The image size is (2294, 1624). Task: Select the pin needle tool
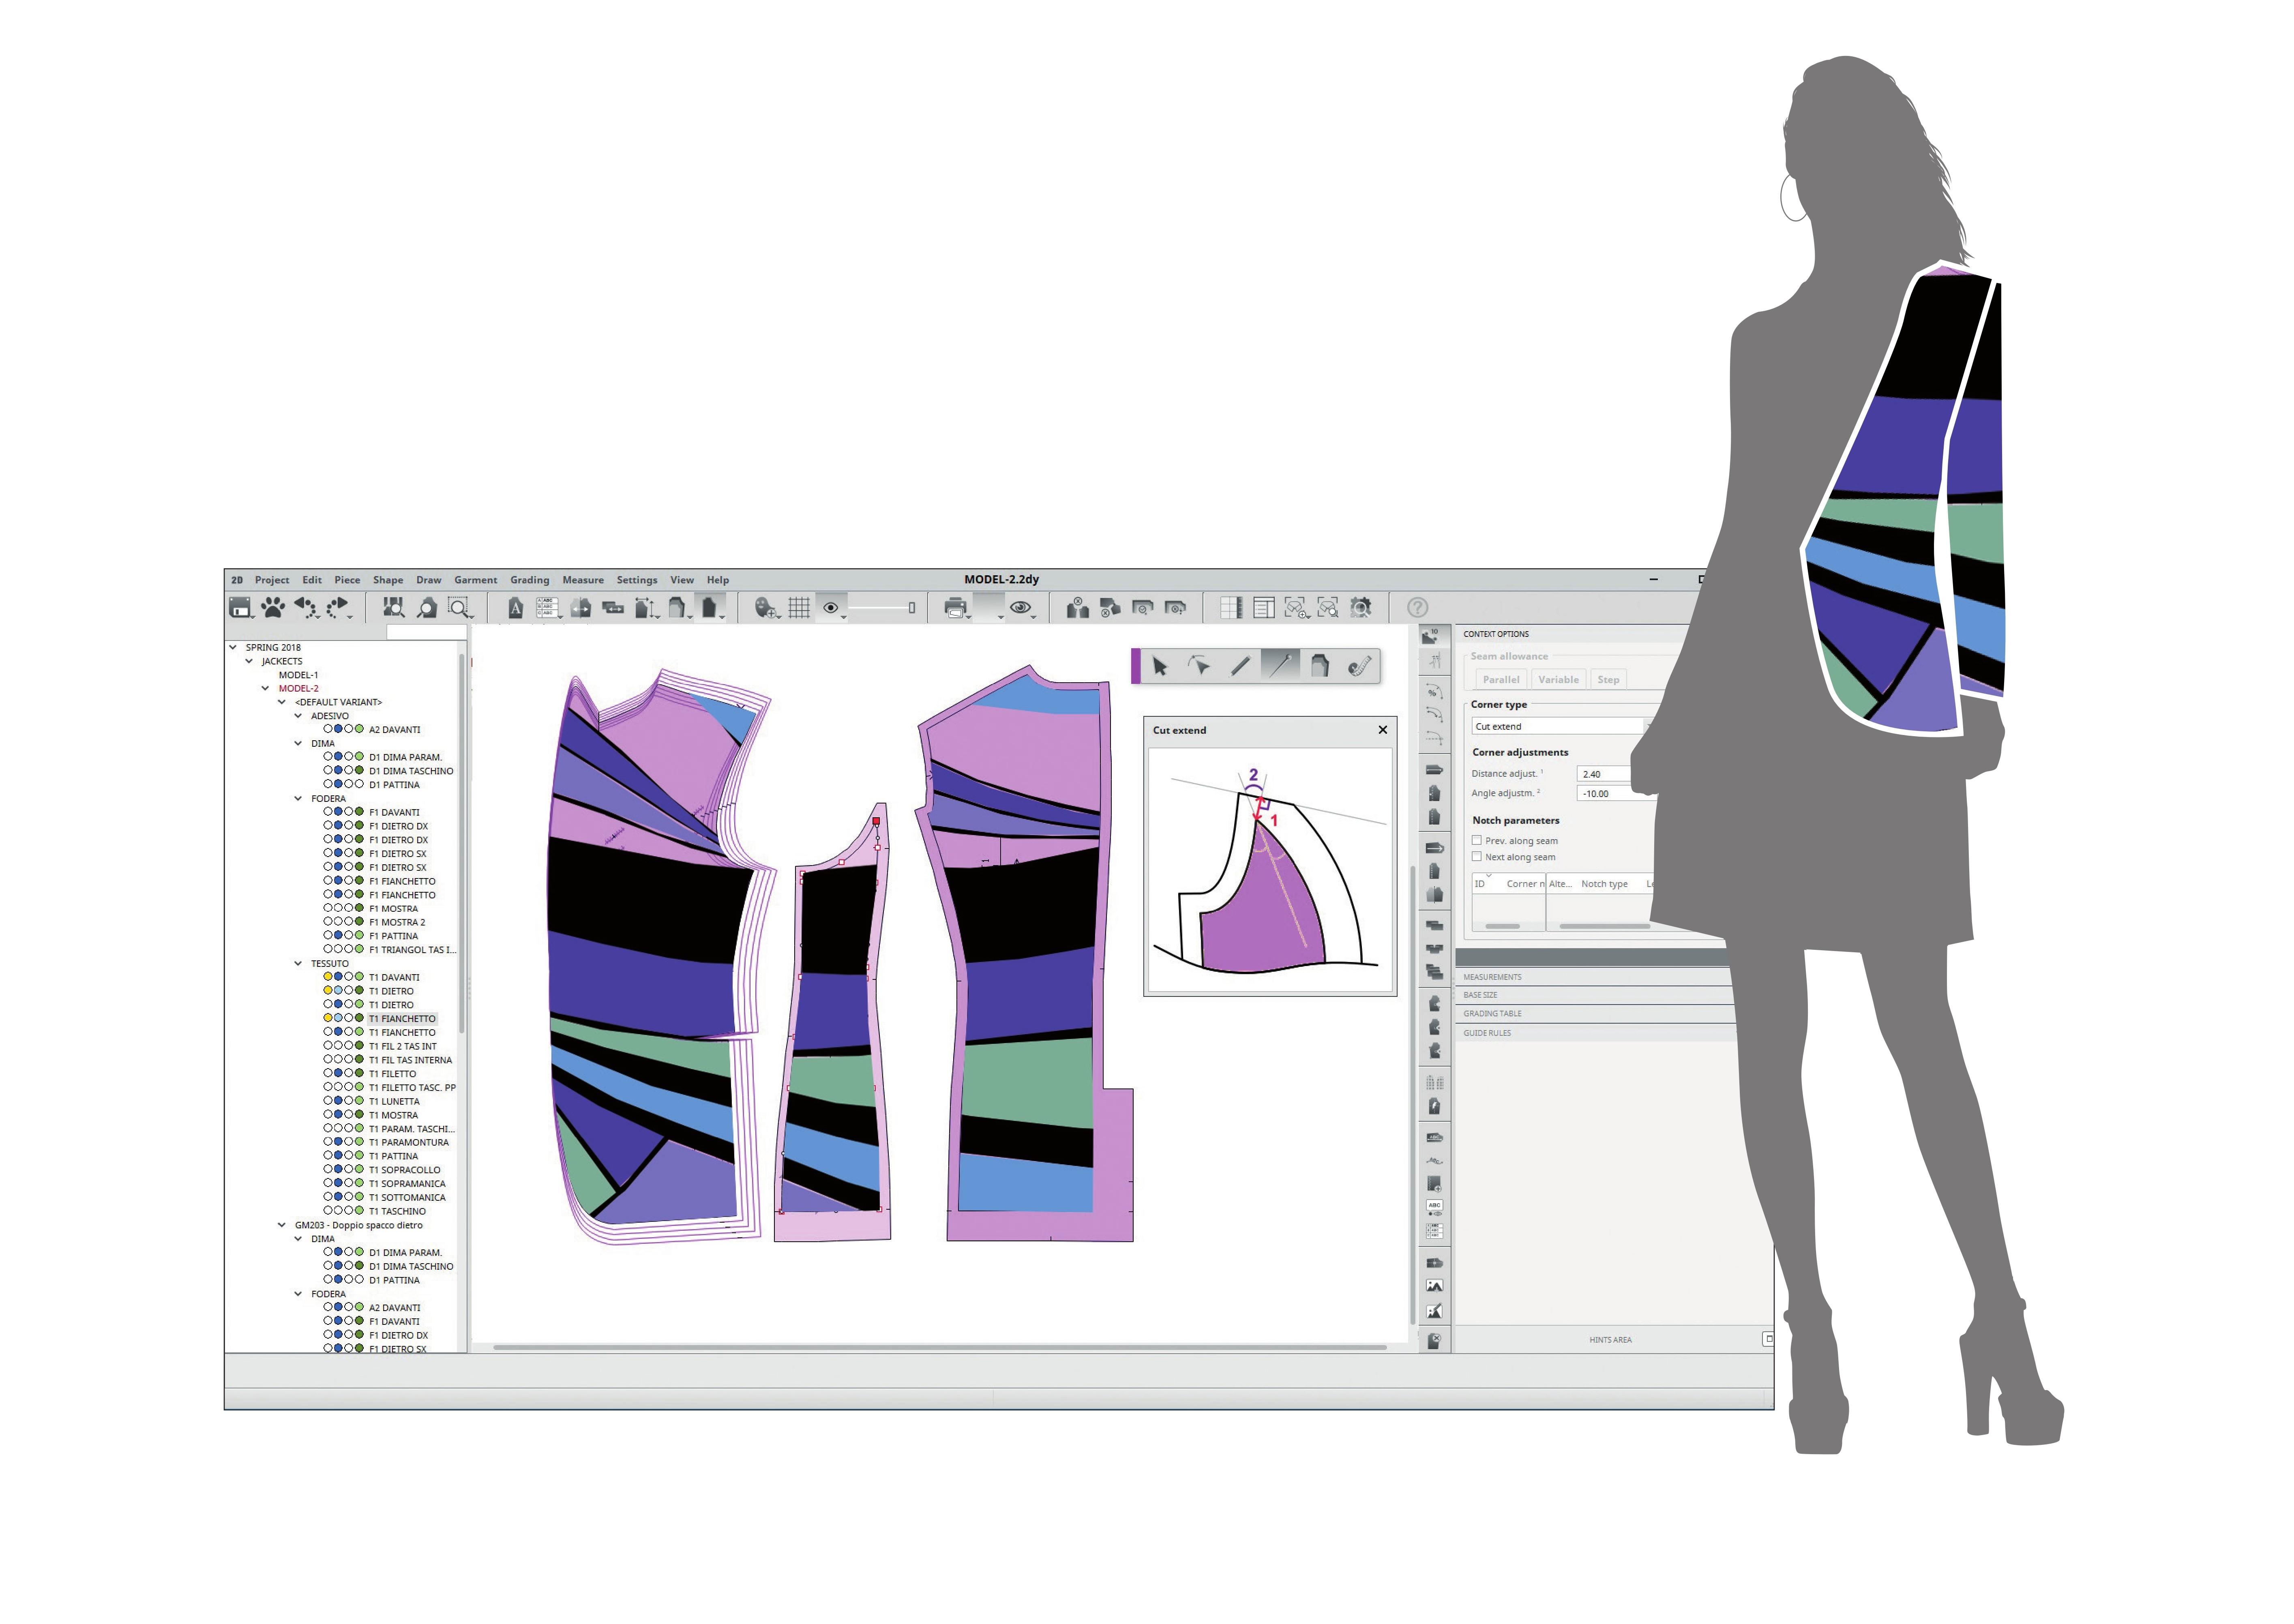tap(1280, 666)
